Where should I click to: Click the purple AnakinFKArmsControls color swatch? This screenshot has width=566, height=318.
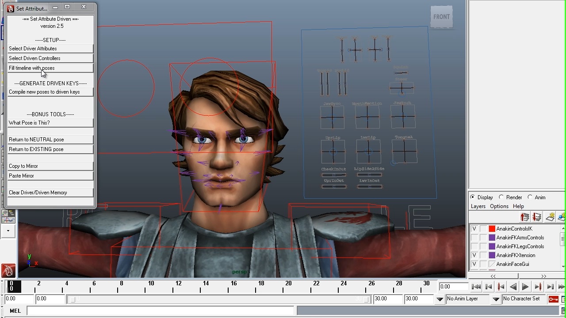click(x=492, y=238)
